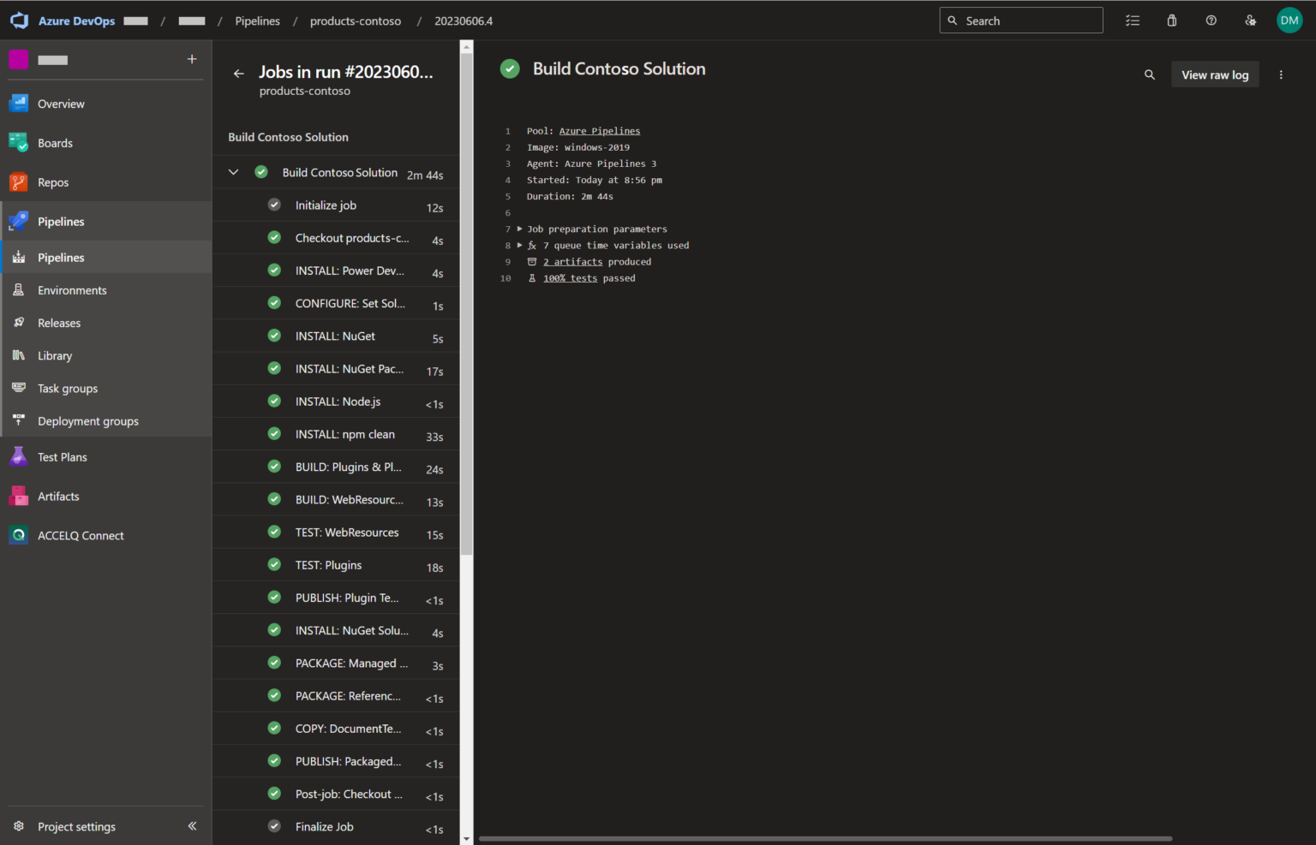The image size is (1316, 845).
Task: Click the Azure DevOps logo icon
Action: [19, 21]
